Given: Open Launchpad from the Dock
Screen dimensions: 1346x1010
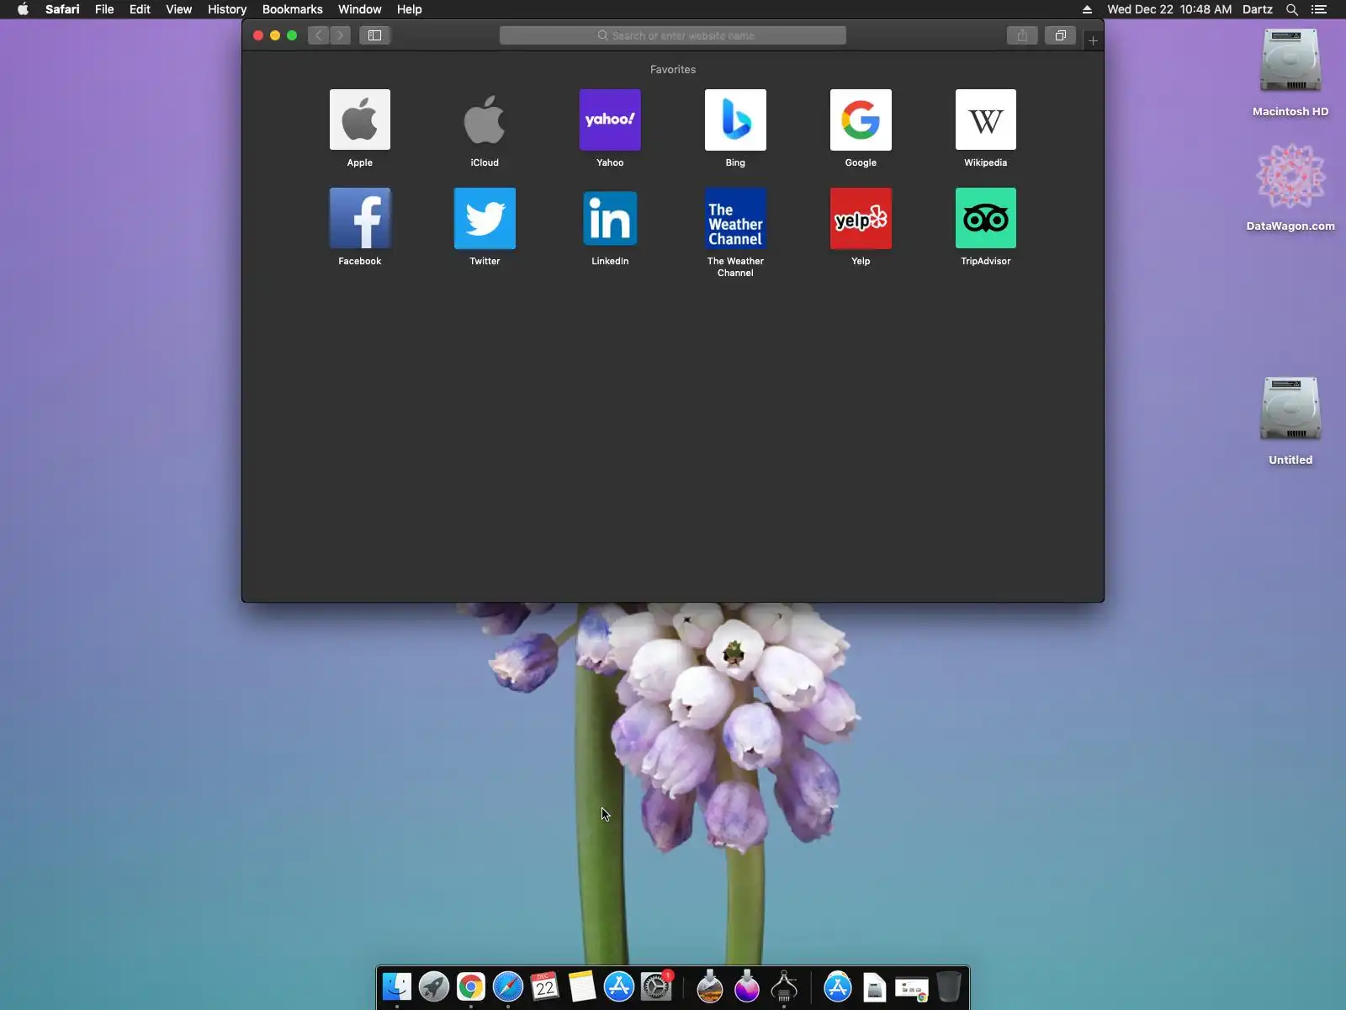Looking at the screenshot, I should pyautogui.click(x=434, y=986).
